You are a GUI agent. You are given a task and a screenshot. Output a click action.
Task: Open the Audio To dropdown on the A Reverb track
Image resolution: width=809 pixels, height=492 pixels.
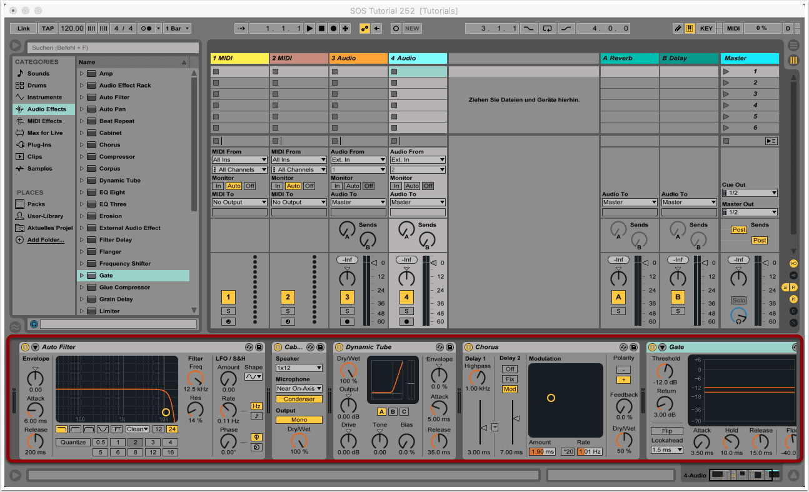coord(629,202)
